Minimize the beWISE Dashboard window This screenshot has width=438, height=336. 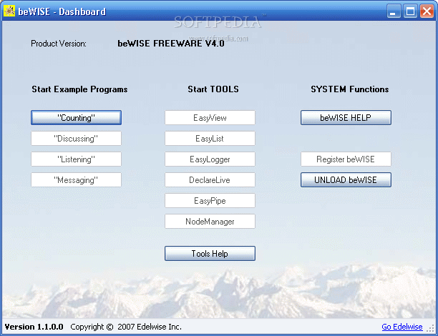coord(394,11)
